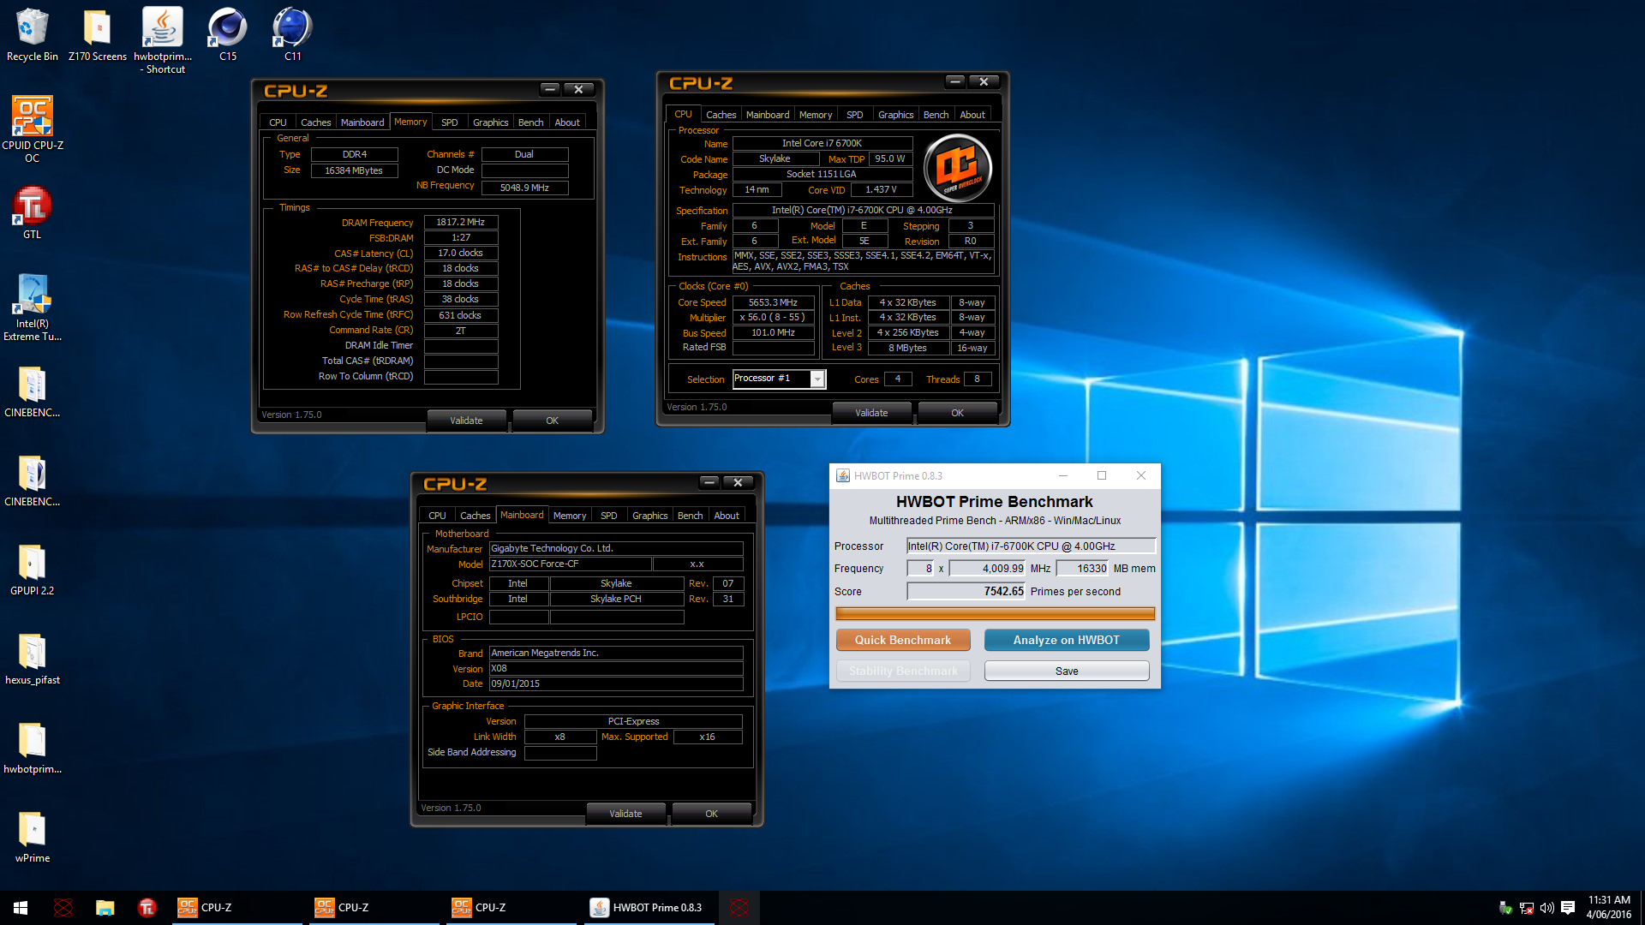
Task: Click the DRAM Frequency value 1817.2 MHz
Action: pos(460,223)
